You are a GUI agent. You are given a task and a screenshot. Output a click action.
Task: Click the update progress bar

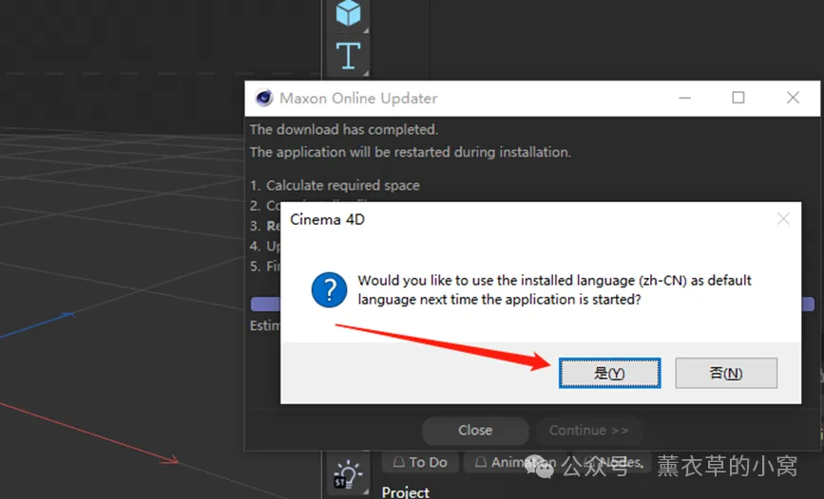(x=532, y=304)
